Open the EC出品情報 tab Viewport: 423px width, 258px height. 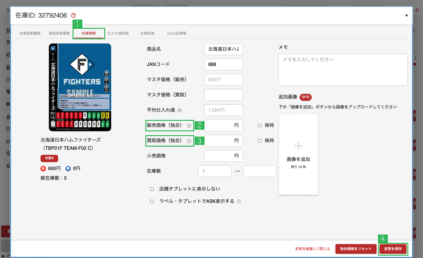pyautogui.click(x=177, y=33)
